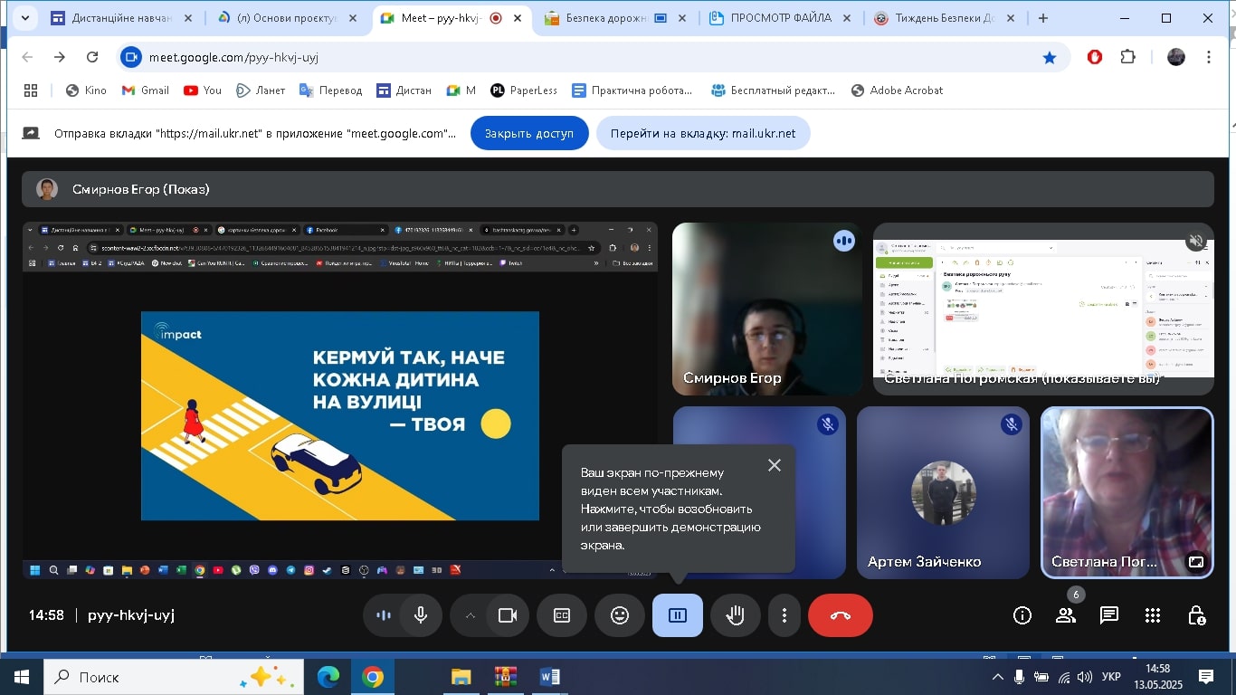
Task: Expand video settings chevron beside camera
Action: (470, 615)
